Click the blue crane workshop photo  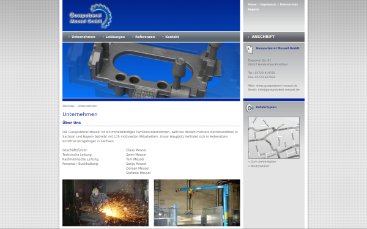point(197,203)
